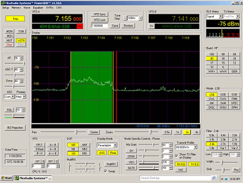Select the 4x zoom button
243x183 pixels.
pyautogui.click(x=196, y=132)
